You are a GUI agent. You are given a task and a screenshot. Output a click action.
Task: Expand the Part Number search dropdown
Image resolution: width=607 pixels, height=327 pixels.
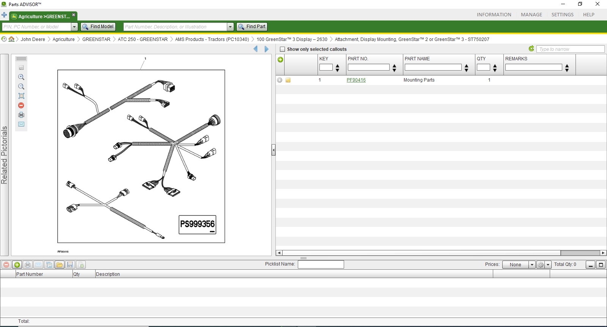click(230, 27)
